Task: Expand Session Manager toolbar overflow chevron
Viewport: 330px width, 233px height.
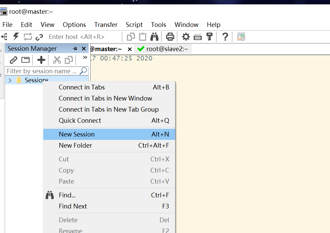Action: coord(85,57)
